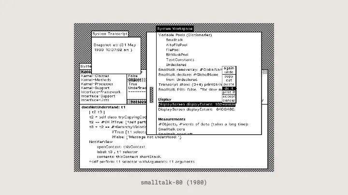The height and width of the screenshot is (195, 348).
Task: Choose 'undo' in the popup menu
Action: pos(229,72)
